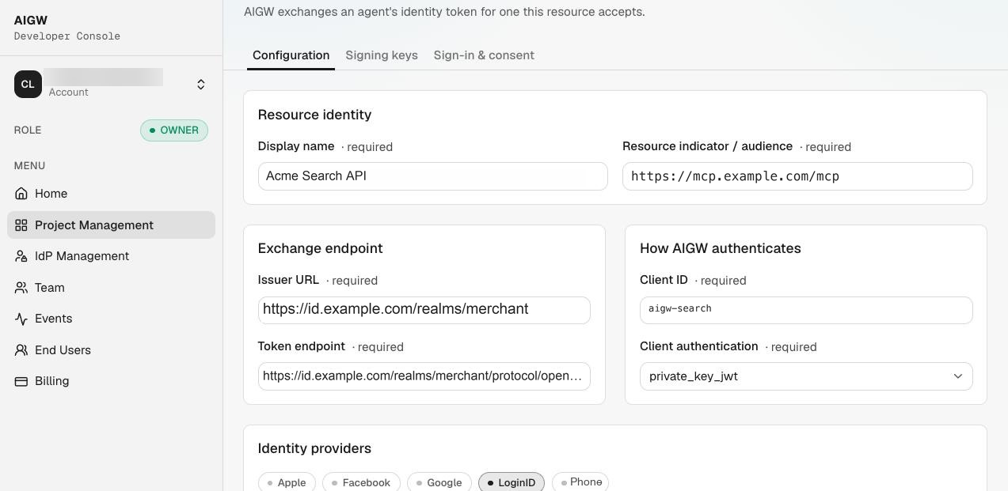Open the Billing menu item
This screenshot has height=491, width=1008.
111,381
